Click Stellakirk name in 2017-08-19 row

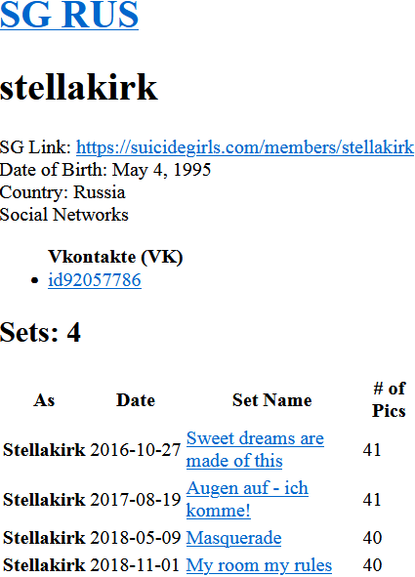(x=44, y=500)
